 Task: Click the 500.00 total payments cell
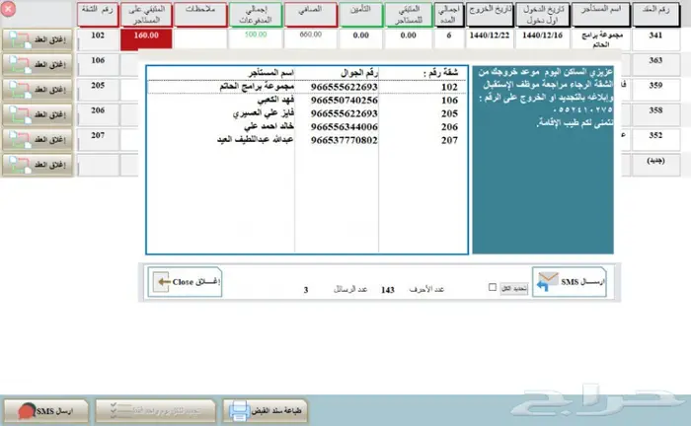click(x=256, y=38)
